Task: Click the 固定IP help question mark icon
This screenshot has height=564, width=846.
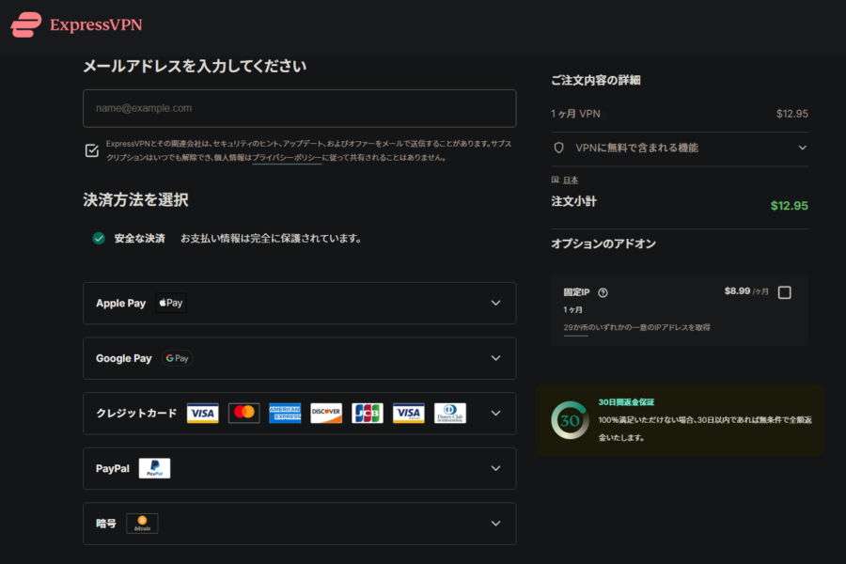Action: [x=603, y=292]
